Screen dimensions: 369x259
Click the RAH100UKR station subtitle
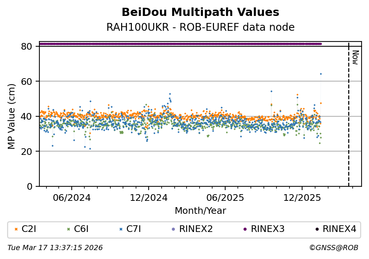(x=200, y=27)
